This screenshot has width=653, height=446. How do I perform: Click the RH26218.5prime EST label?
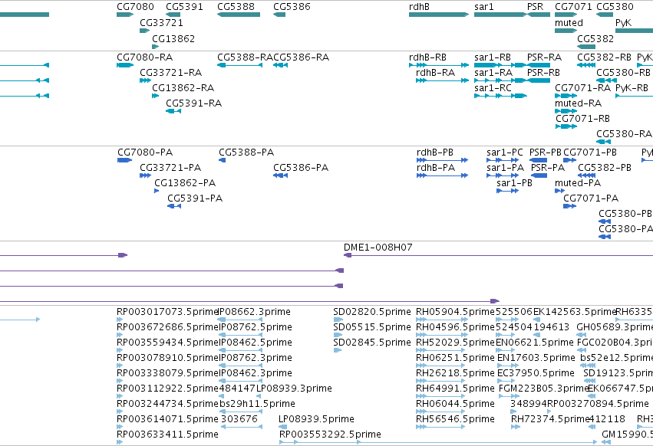click(456, 372)
